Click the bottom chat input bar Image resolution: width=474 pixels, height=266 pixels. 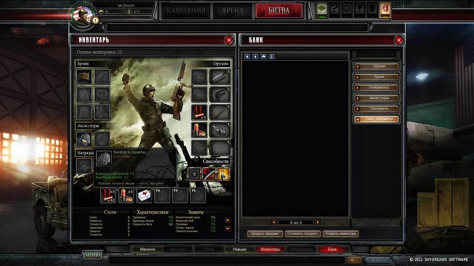coord(226,260)
